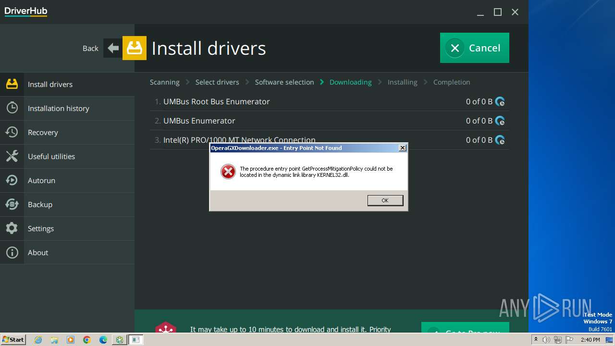Click the Installation history clock icon
615x346 pixels.
tap(12, 108)
